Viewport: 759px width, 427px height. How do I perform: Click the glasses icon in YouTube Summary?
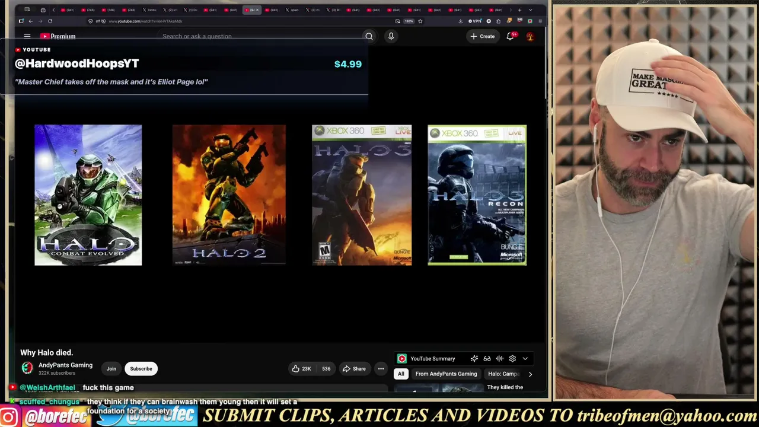pyautogui.click(x=487, y=359)
